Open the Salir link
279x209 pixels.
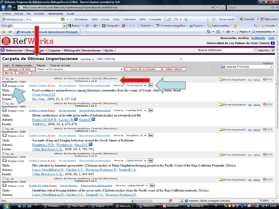271,38
